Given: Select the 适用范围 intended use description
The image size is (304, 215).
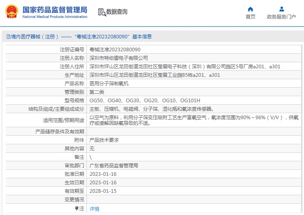Looking at the screenshot, I should pyautogui.click(x=194, y=120).
